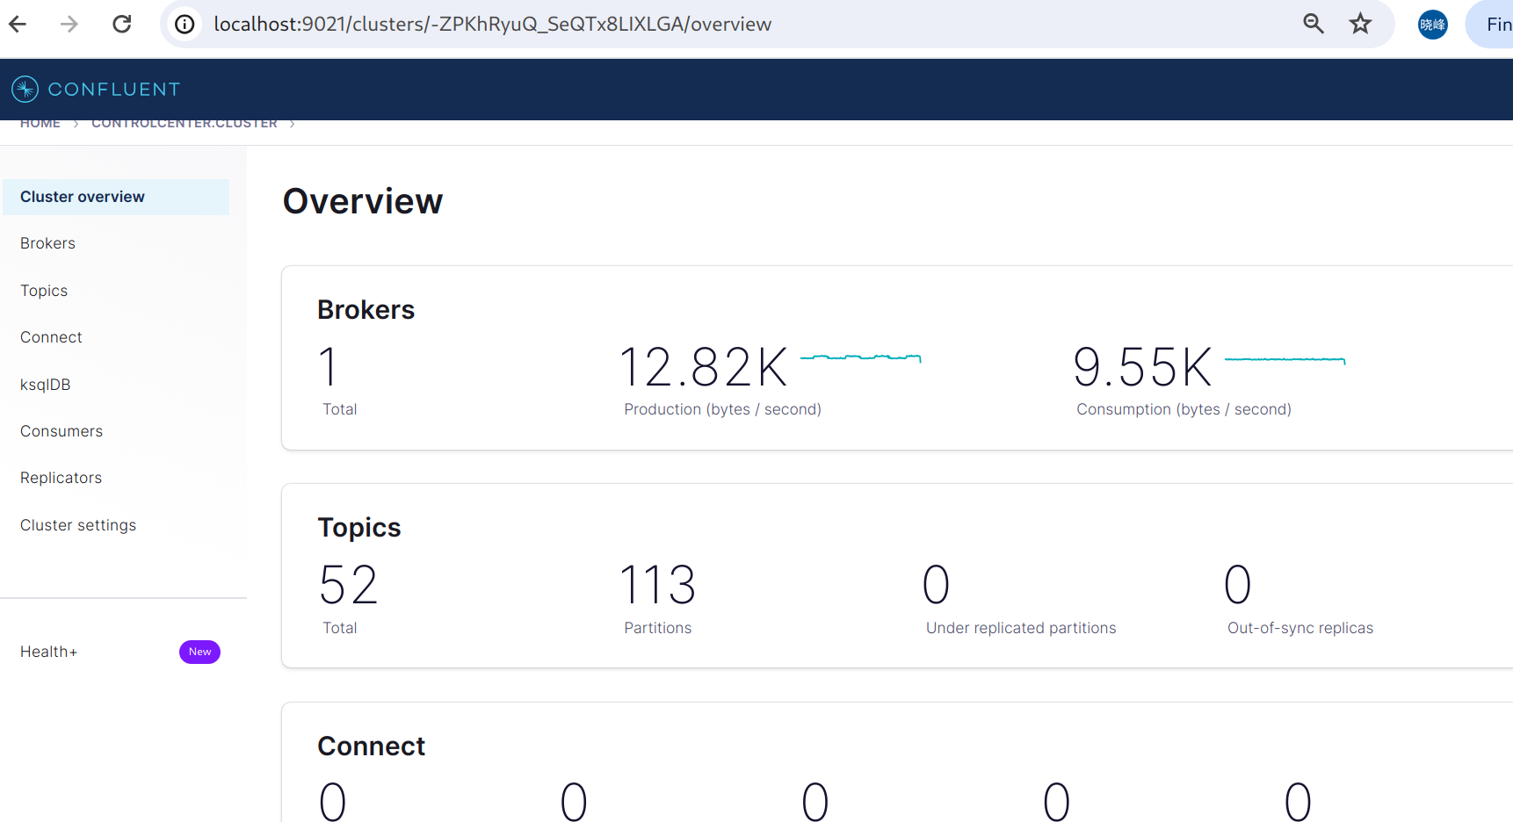Screen dimensions: 1513x822
Task: Click the Consumption (bytes / second) label
Action: [x=1184, y=409]
